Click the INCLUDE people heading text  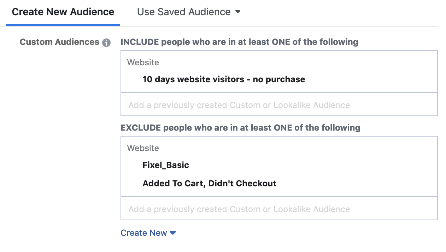[x=239, y=42]
